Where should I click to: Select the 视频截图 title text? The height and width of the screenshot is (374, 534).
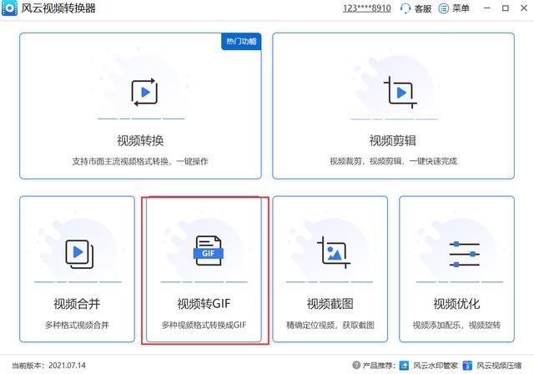point(330,304)
